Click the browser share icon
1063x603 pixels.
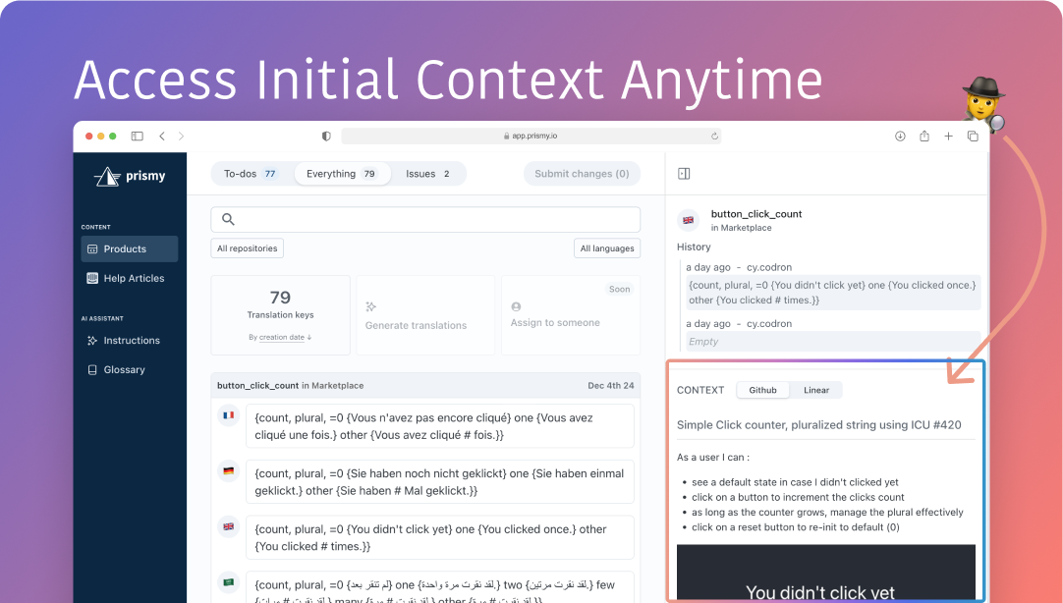click(924, 137)
